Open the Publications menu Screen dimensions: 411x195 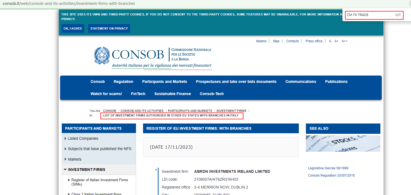[336, 82]
